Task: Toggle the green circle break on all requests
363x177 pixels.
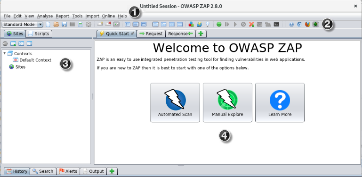Action: tap(219, 25)
